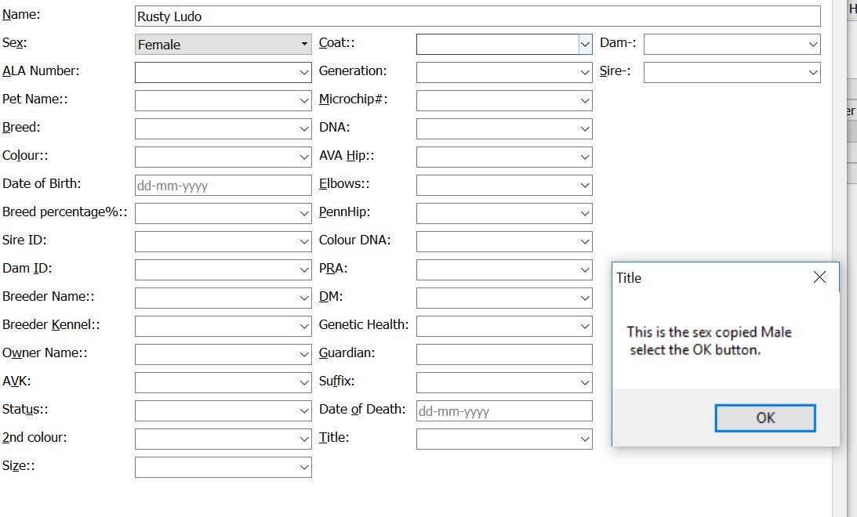Image resolution: width=857 pixels, height=517 pixels.
Task: Expand the Breed dropdown
Action: [x=304, y=129]
